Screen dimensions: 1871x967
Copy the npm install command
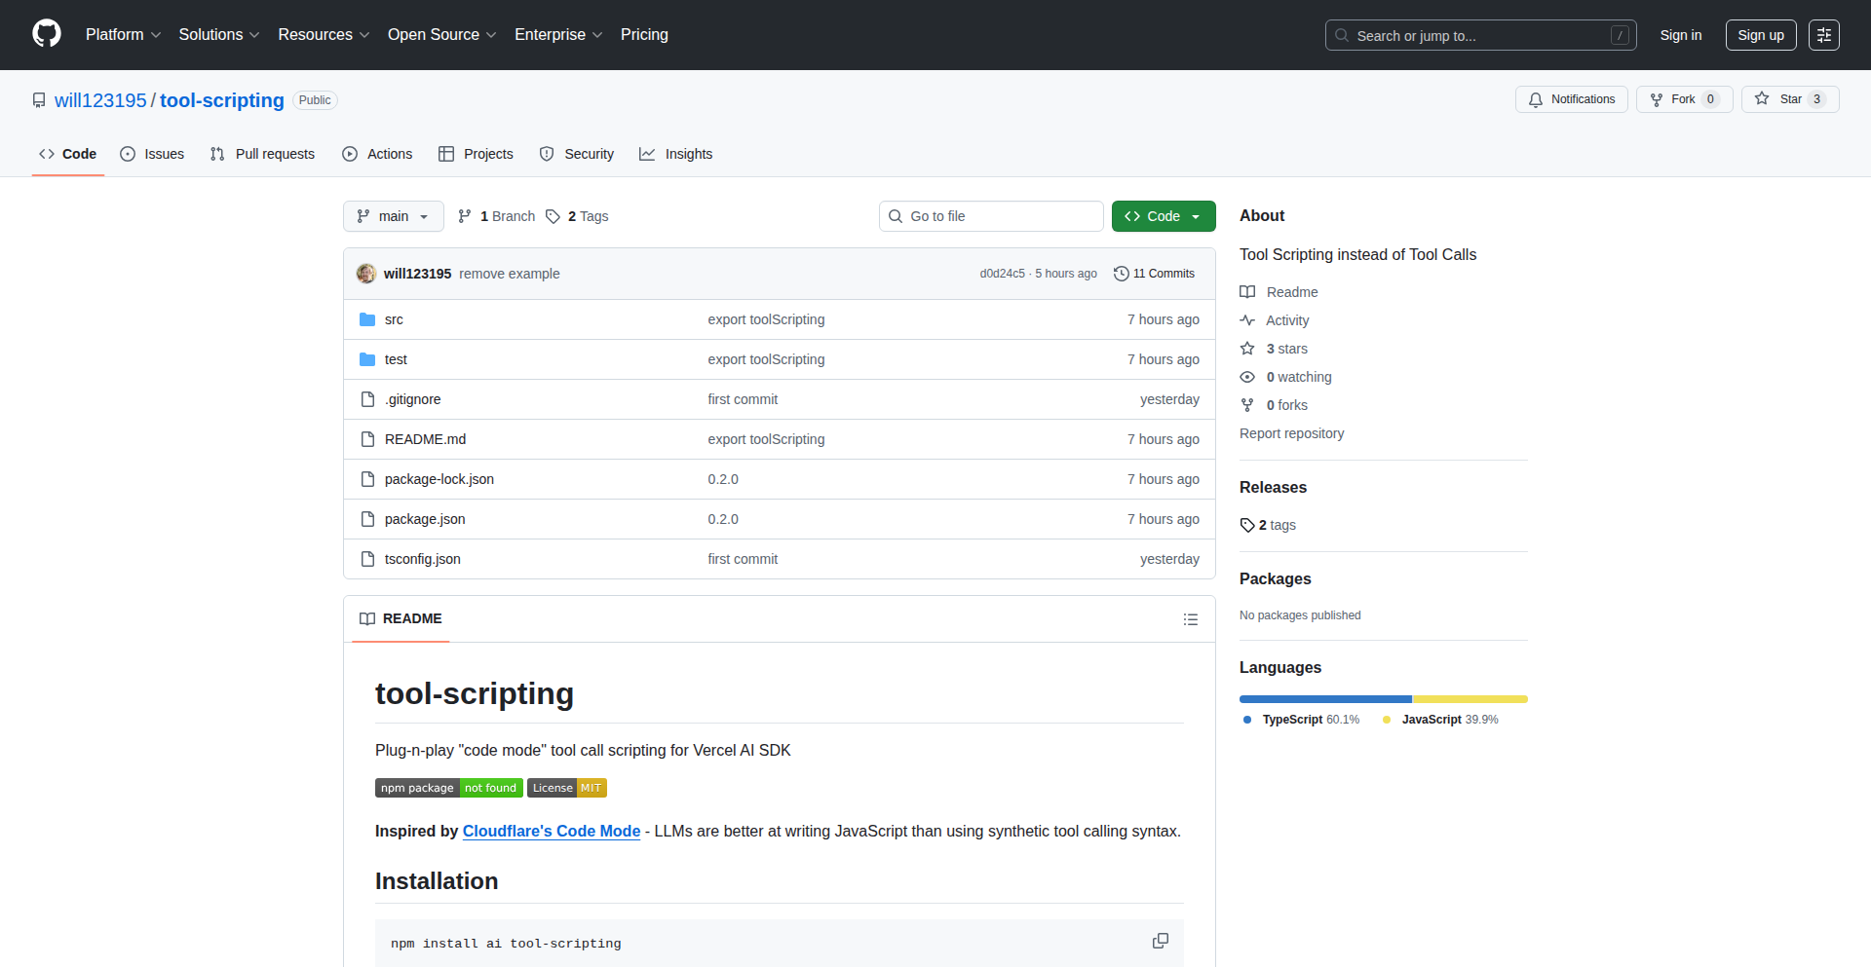pos(1160,941)
